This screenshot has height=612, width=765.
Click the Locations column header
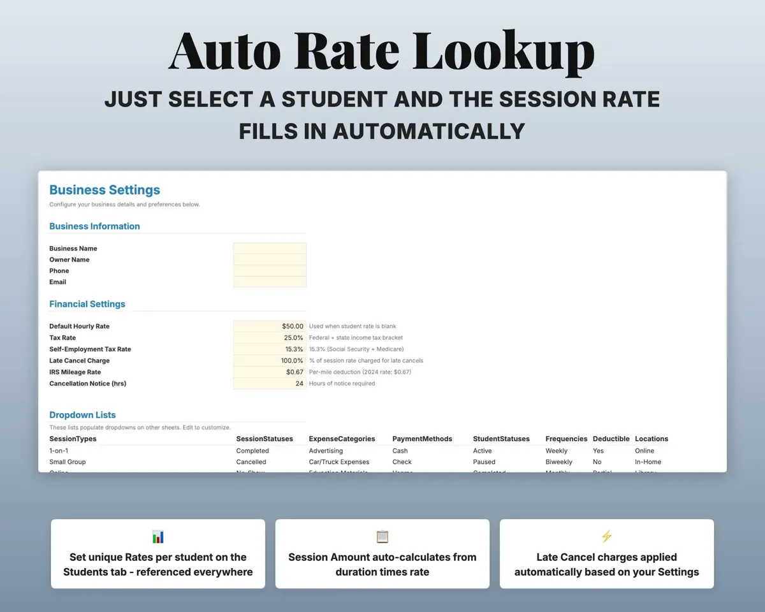pos(652,439)
